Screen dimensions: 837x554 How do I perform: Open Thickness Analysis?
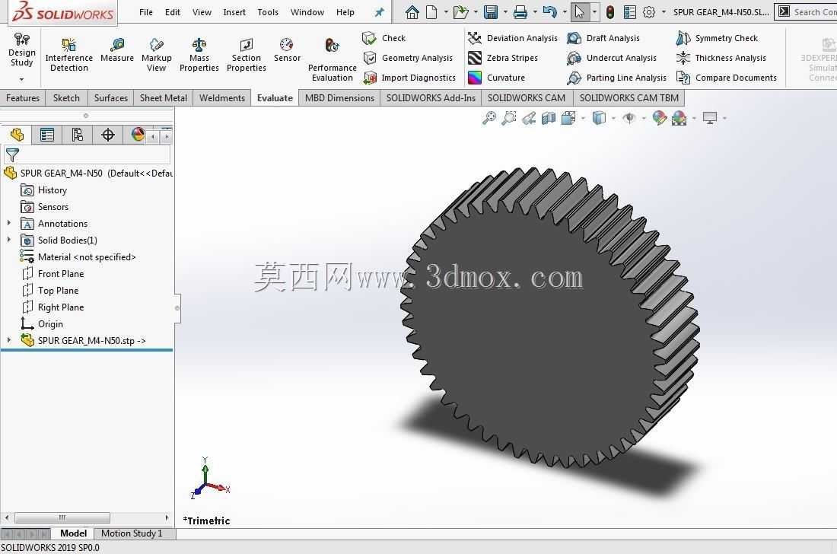pos(721,58)
